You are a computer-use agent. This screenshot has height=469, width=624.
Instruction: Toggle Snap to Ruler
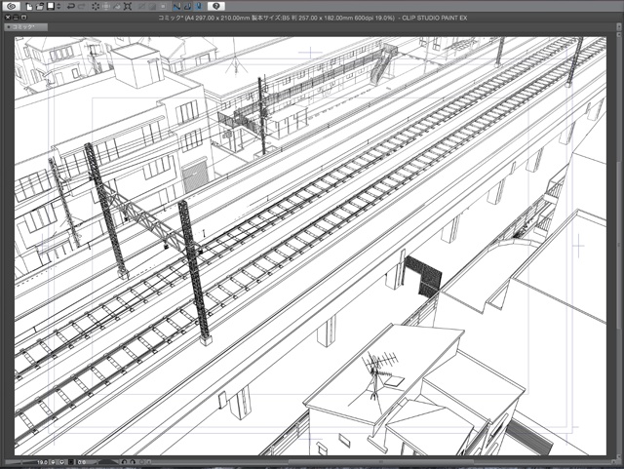[177, 6]
